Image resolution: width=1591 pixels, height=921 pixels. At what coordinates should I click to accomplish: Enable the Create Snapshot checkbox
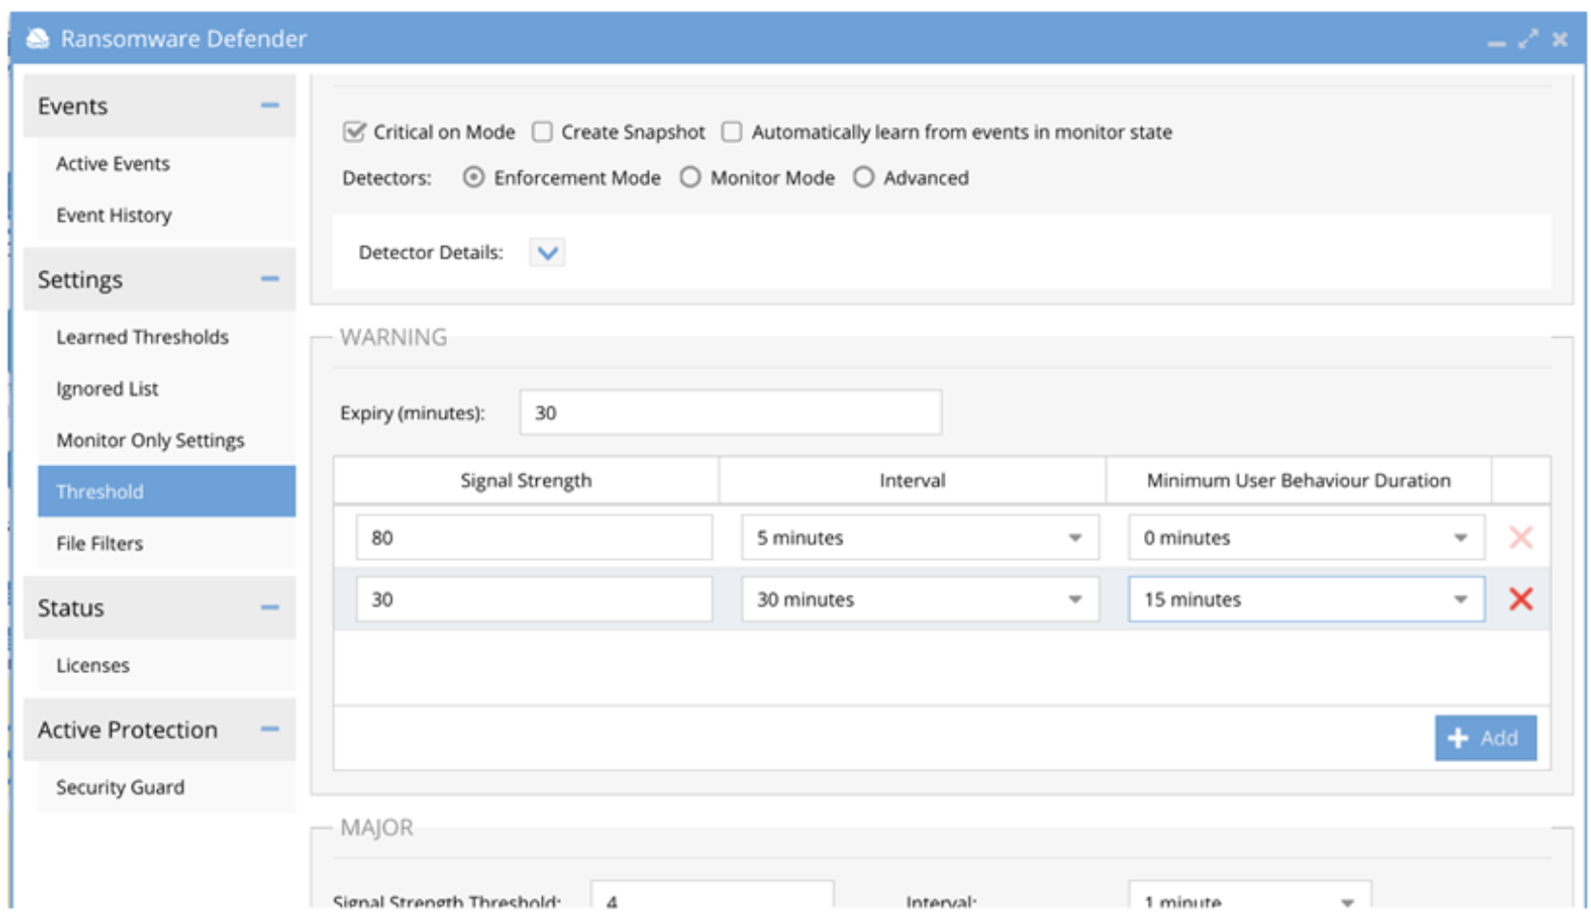pos(543,131)
